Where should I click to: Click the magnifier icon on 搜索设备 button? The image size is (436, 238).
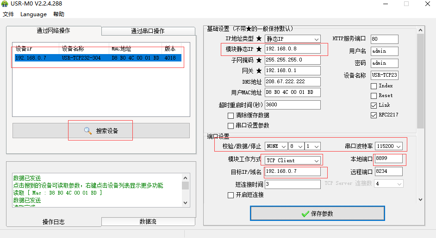tap(87, 131)
